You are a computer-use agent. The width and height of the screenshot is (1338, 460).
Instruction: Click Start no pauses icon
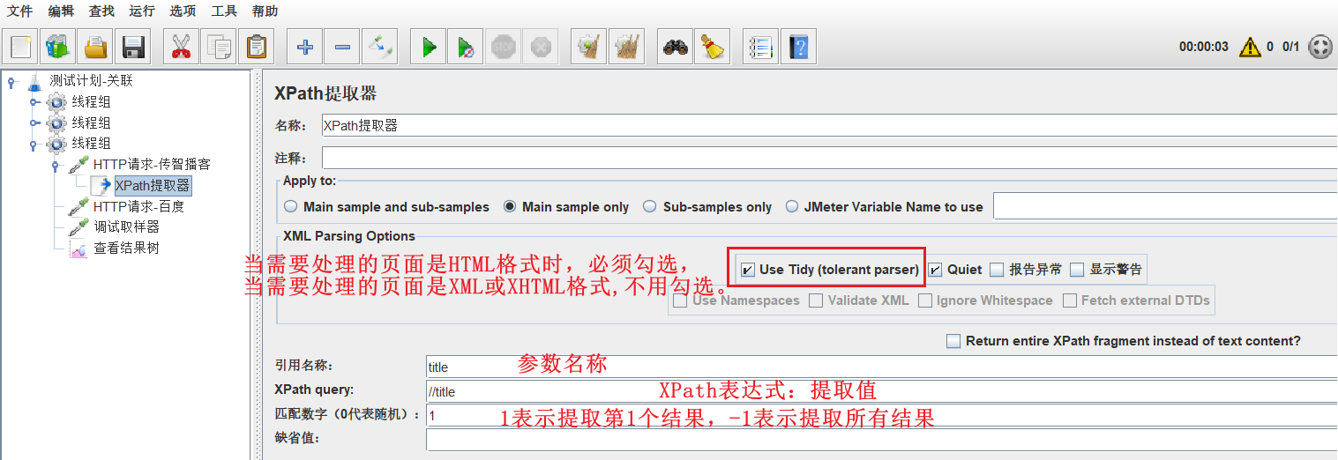pyautogui.click(x=466, y=47)
